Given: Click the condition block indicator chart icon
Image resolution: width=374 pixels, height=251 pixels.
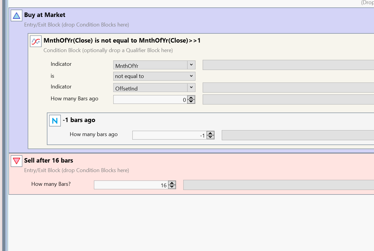Looking at the screenshot, I should [x=36, y=41].
